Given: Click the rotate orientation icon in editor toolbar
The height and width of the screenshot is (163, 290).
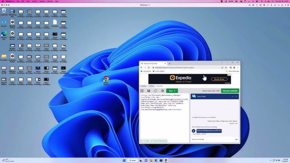Looking at the screenshot, I should 156,91.
